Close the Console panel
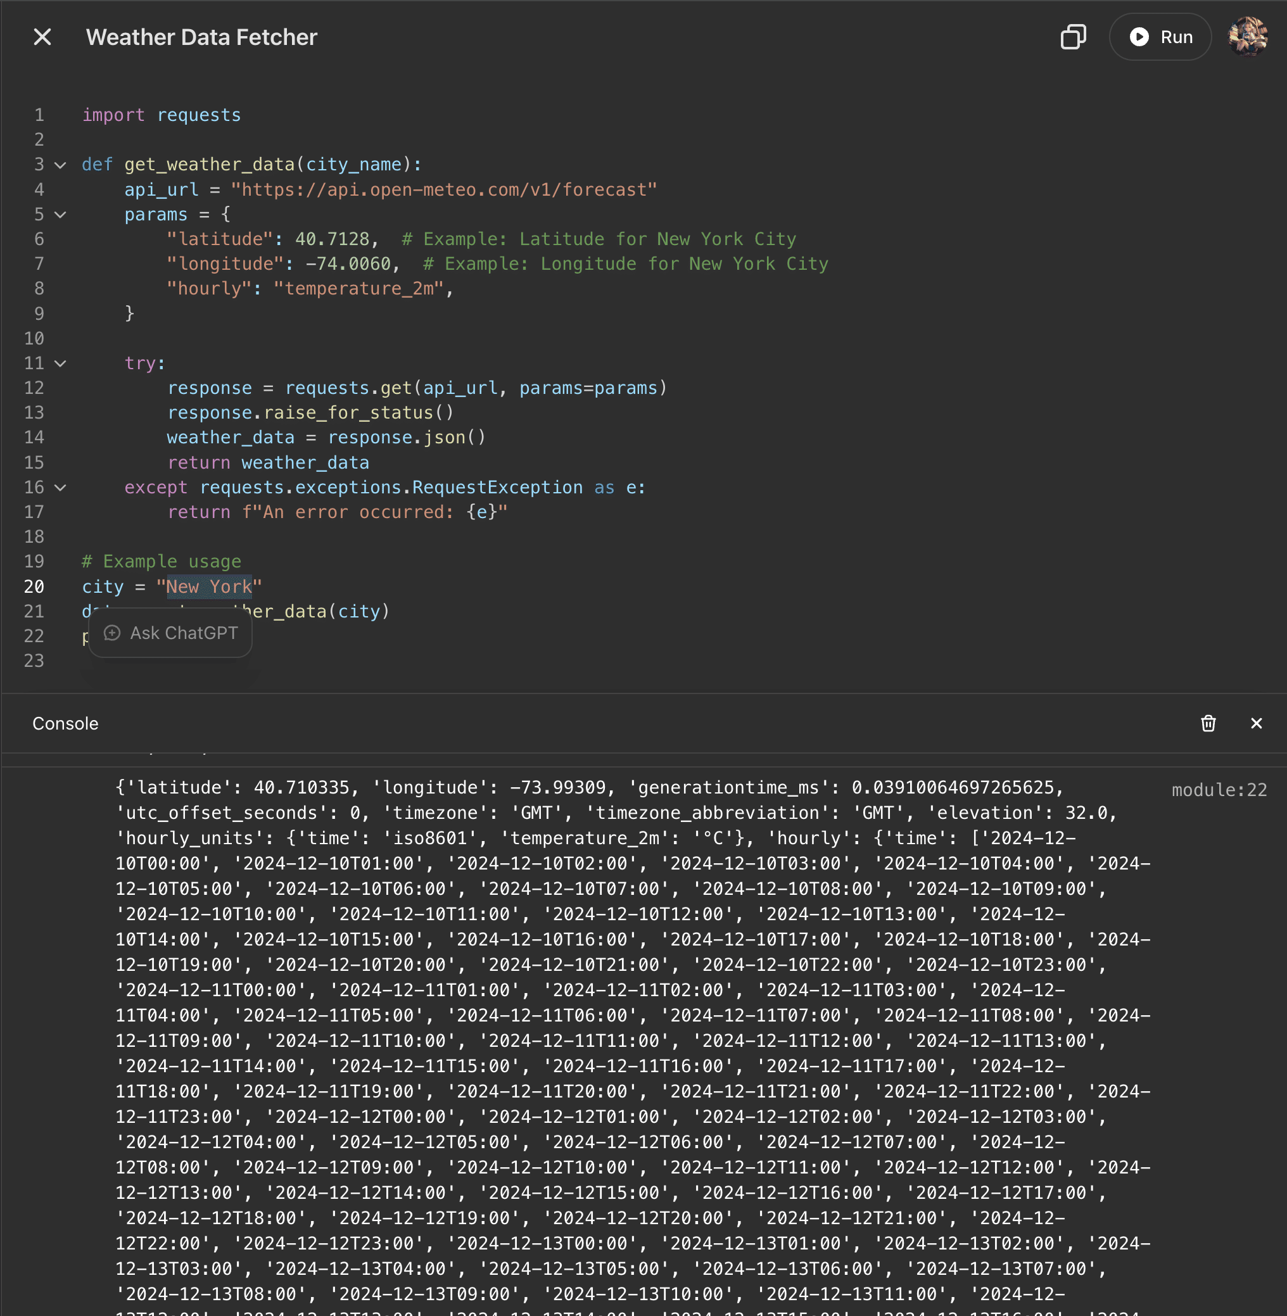The height and width of the screenshot is (1316, 1287). tap(1256, 723)
